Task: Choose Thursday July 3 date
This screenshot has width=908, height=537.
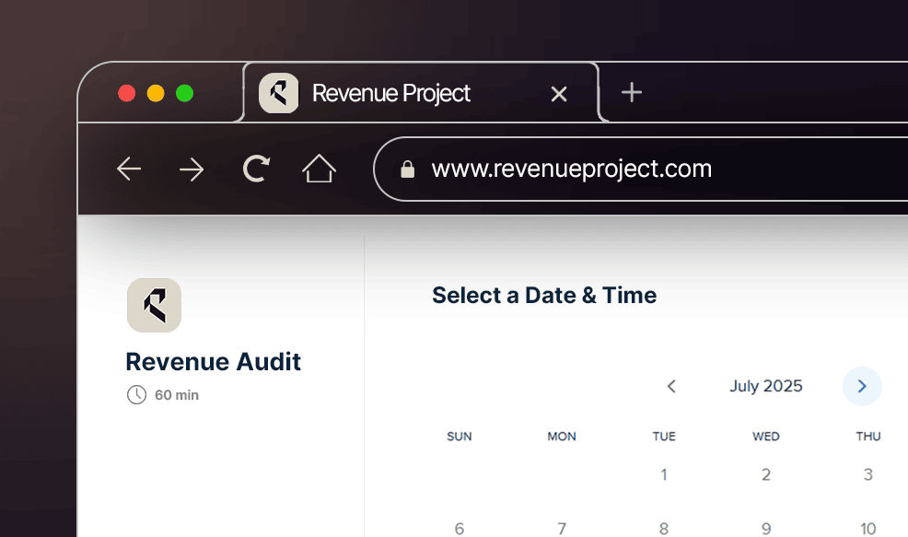Action: click(x=867, y=475)
